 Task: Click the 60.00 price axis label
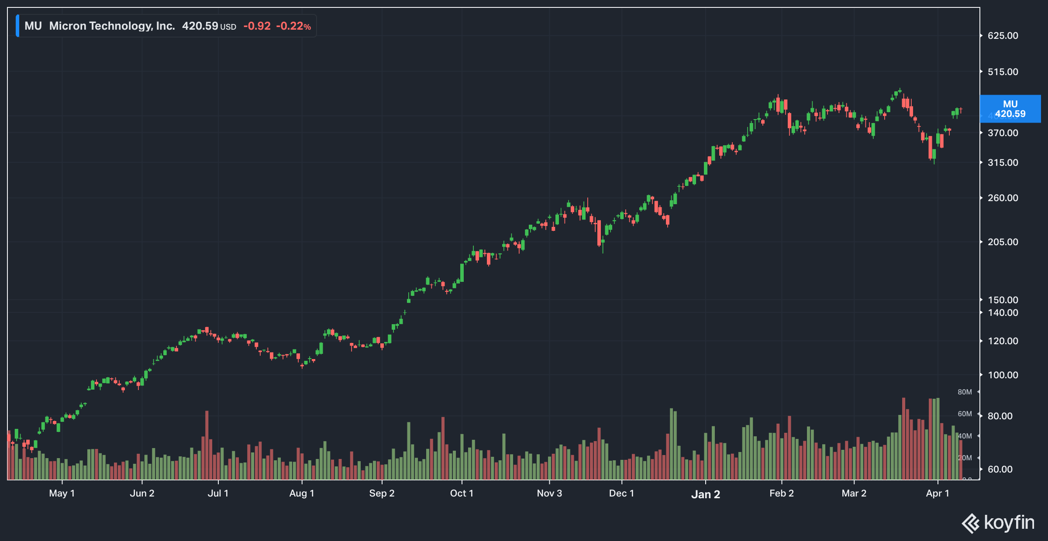pyautogui.click(x=1000, y=469)
